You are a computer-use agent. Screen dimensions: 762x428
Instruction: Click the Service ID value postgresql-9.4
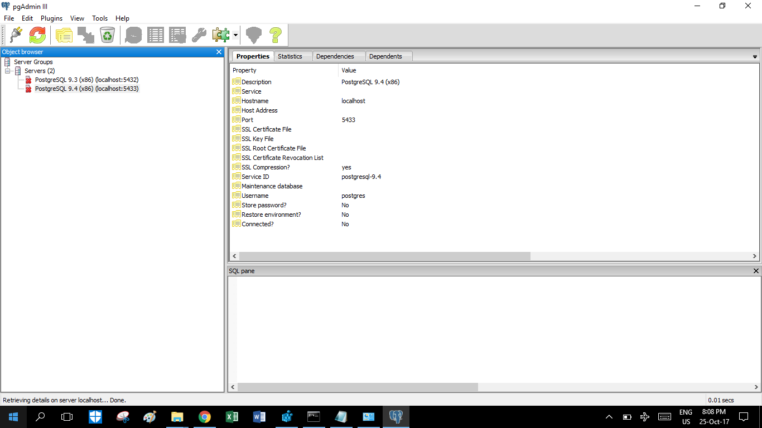point(361,177)
